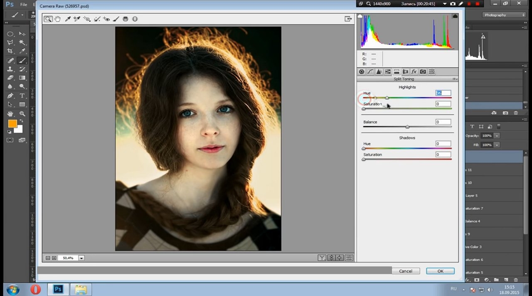
Task: Focus the Highlights Hue value field
Action: 443,93
